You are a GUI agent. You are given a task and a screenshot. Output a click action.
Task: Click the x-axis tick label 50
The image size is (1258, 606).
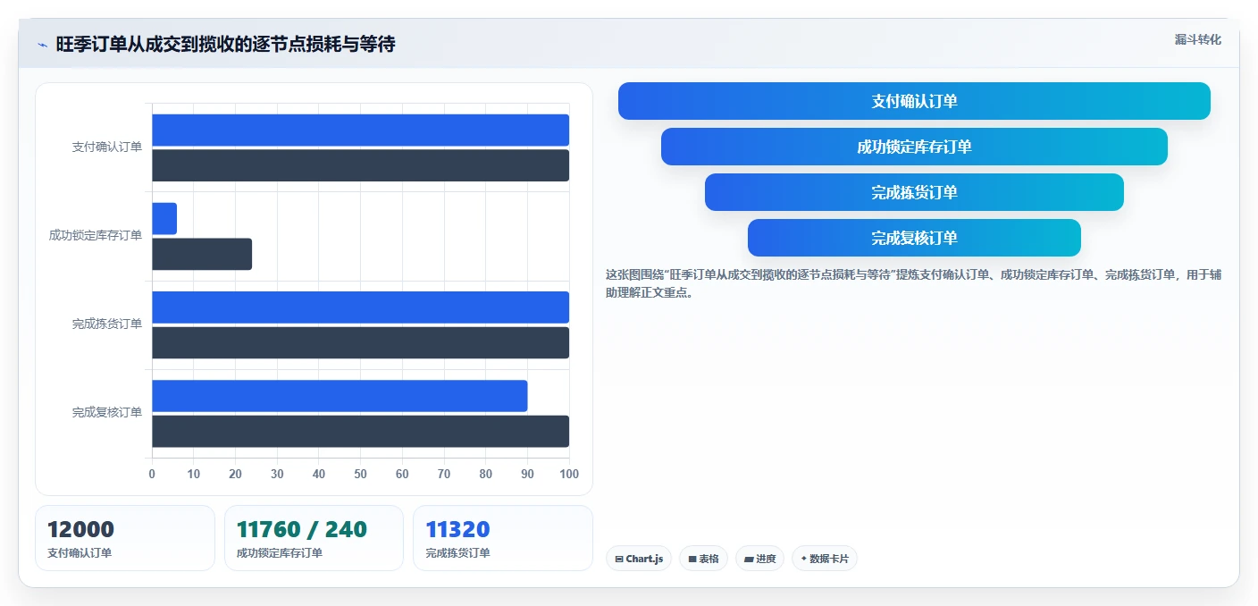click(360, 474)
